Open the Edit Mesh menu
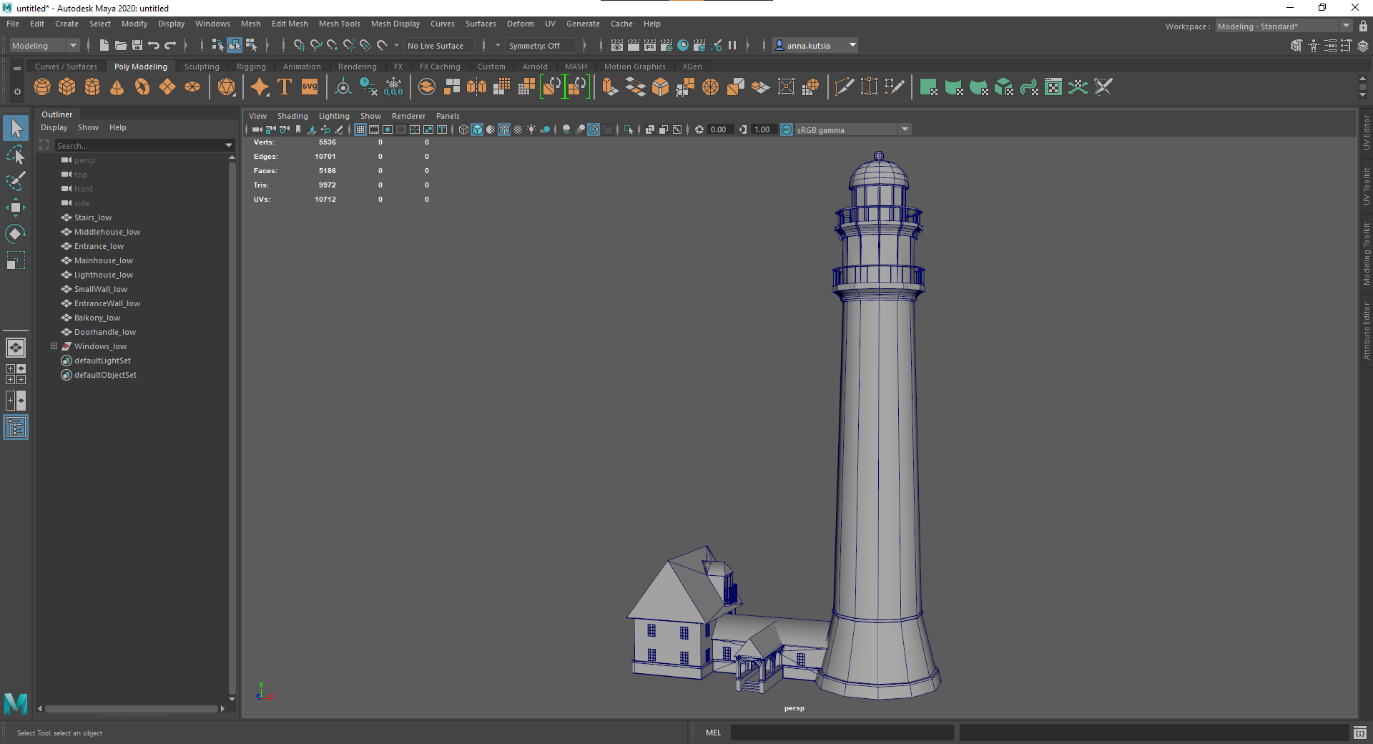Image resolution: width=1373 pixels, height=744 pixels. (x=290, y=24)
